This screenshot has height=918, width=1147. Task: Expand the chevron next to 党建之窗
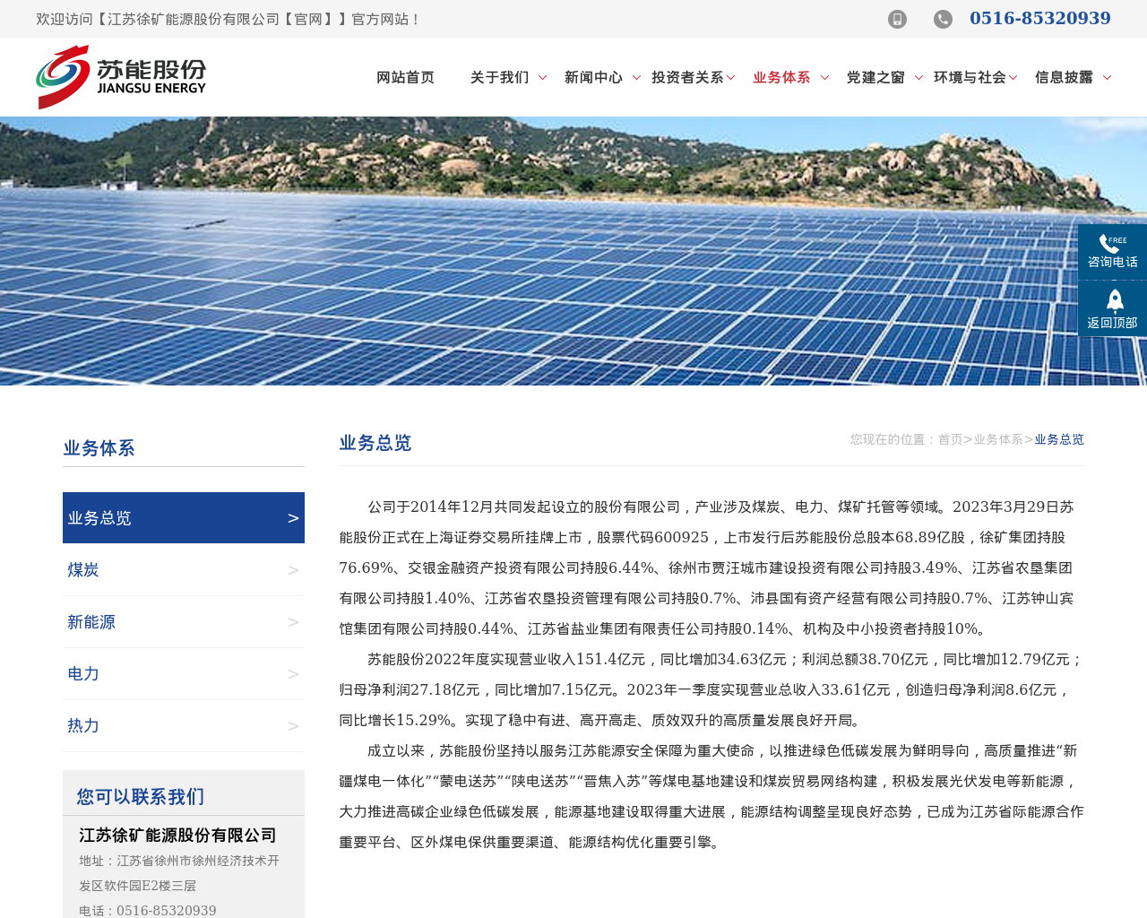pos(918,78)
